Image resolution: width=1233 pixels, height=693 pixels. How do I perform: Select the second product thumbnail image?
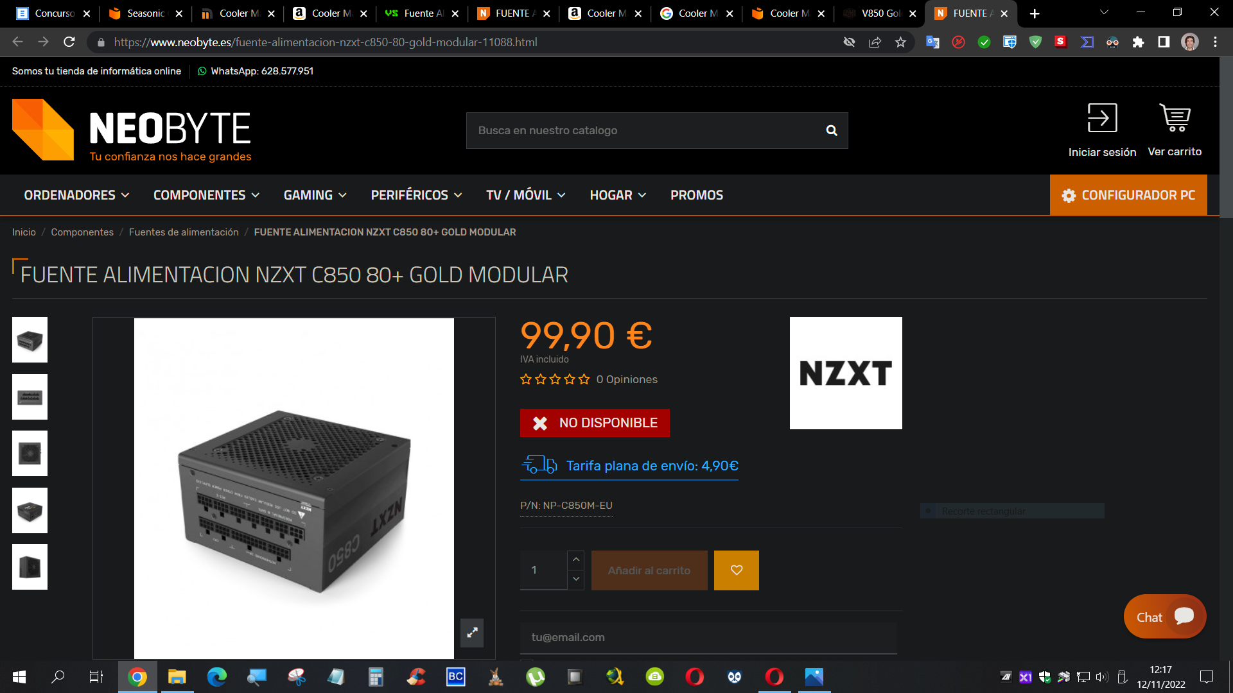[x=30, y=397]
